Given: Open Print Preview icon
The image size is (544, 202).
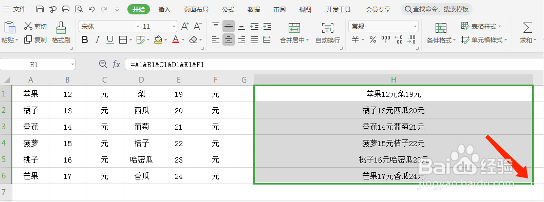Looking at the screenshot, I should [x=79, y=9].
